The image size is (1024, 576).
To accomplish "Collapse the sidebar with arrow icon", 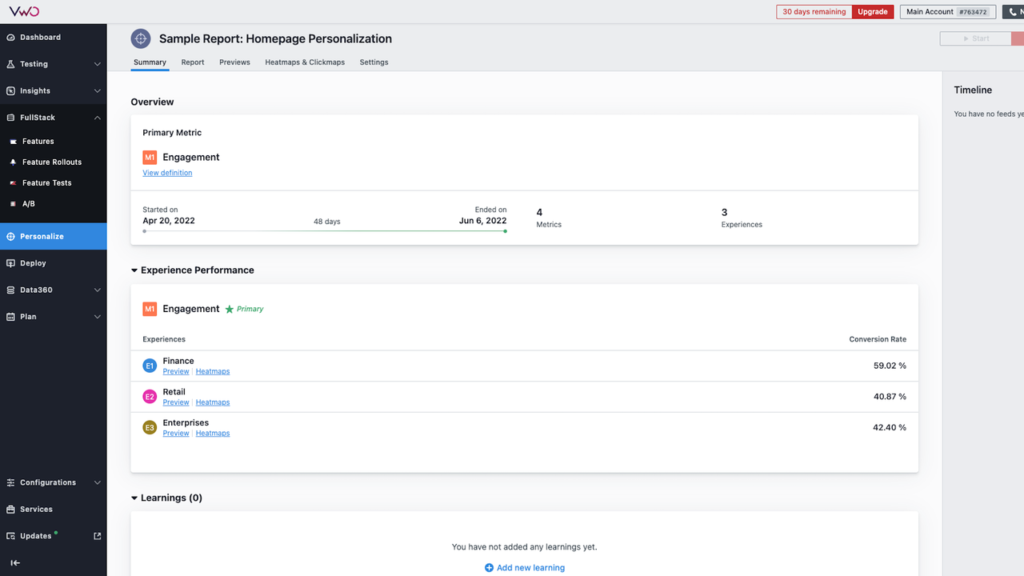I will [14, 563].
